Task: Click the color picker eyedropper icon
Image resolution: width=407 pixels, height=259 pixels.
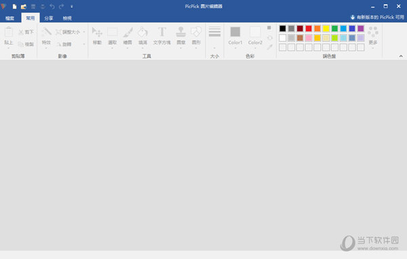Action: pos(270,47)
